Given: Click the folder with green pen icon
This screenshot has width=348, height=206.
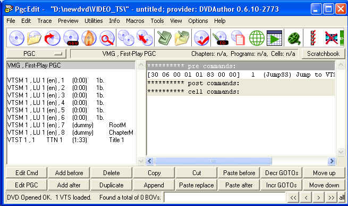Looking at the screenshot, I should pos(182,38).
